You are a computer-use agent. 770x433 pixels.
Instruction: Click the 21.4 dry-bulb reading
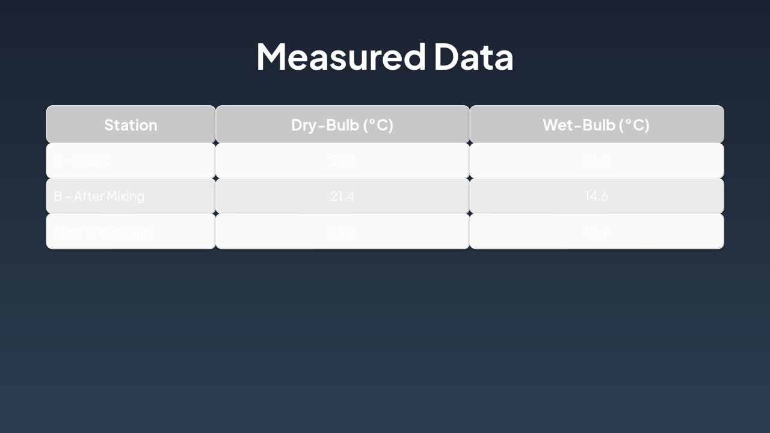(x=342, y=196)
